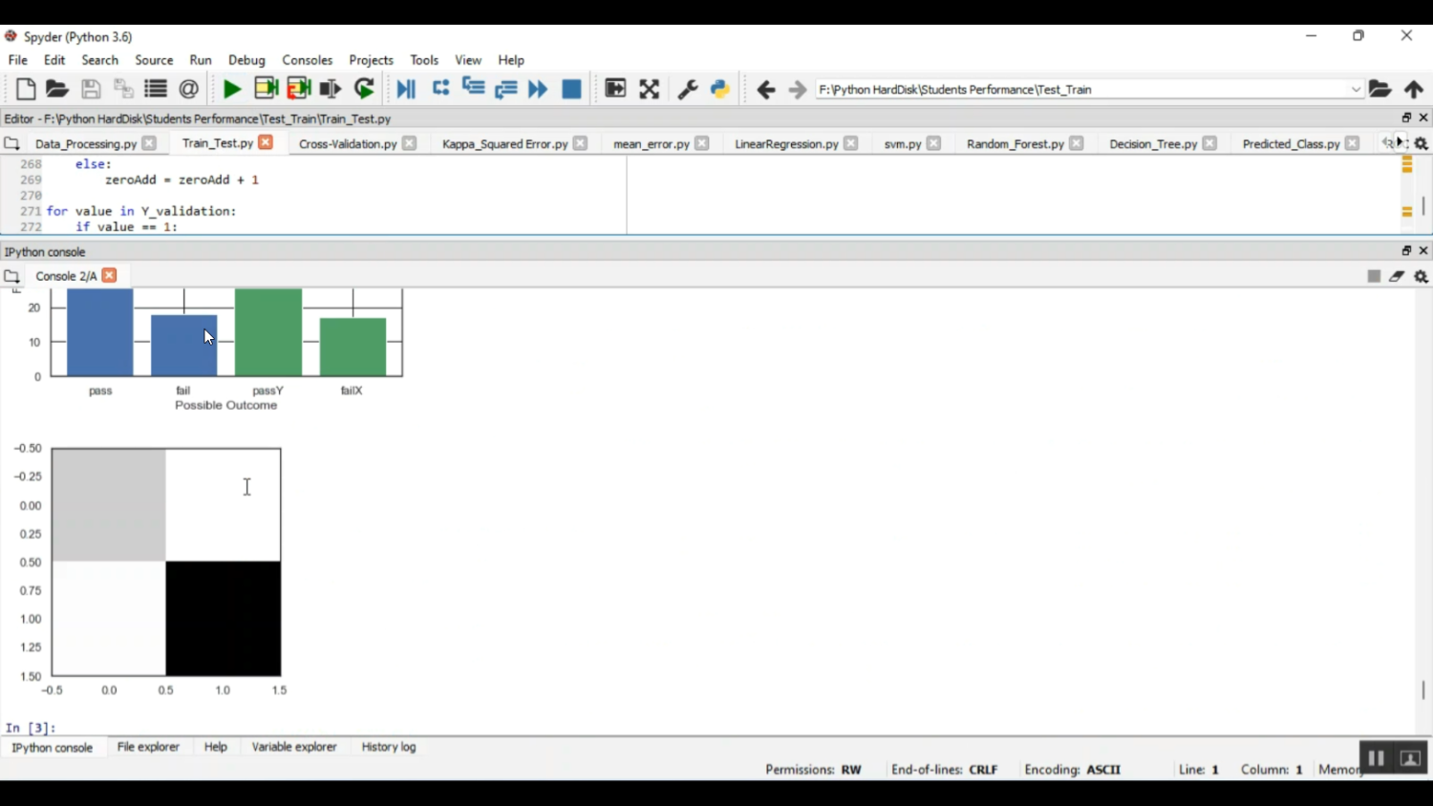The height and width of the screenshot is (806, 1433).
Task: Open the IPython console options gear menu
Action: [x=1421, y=276]
